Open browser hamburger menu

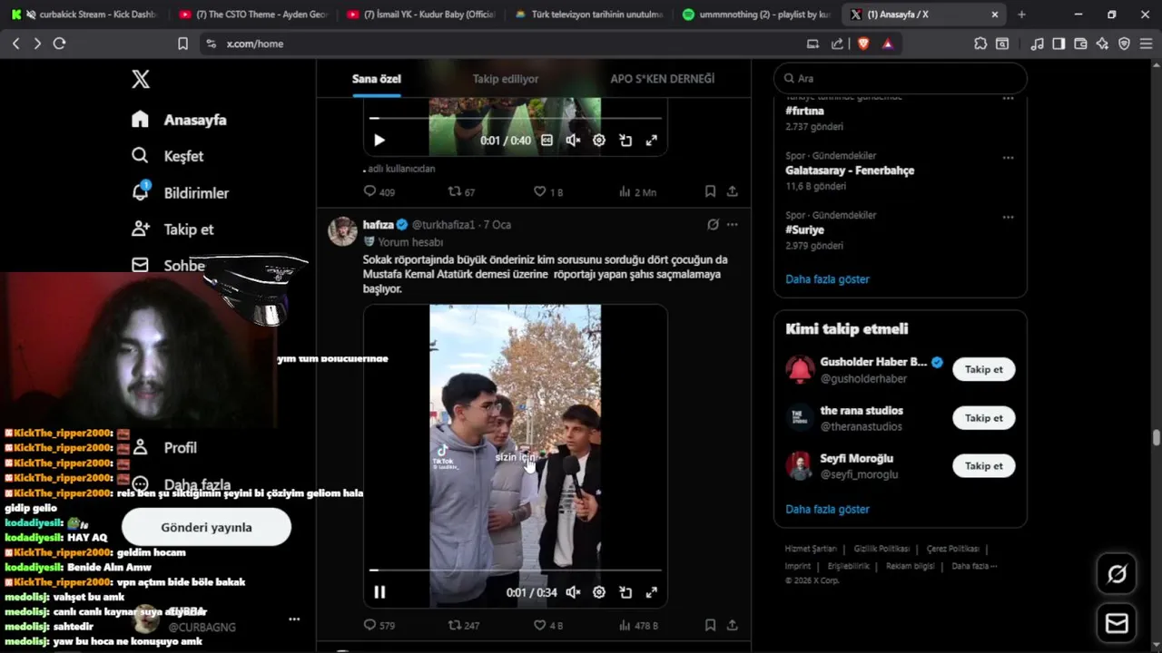point(1147,44)
